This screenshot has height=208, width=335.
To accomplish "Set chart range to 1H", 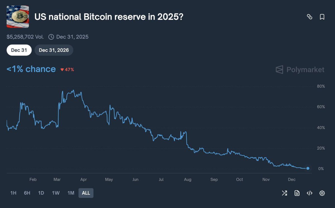I will coord(13,193).
